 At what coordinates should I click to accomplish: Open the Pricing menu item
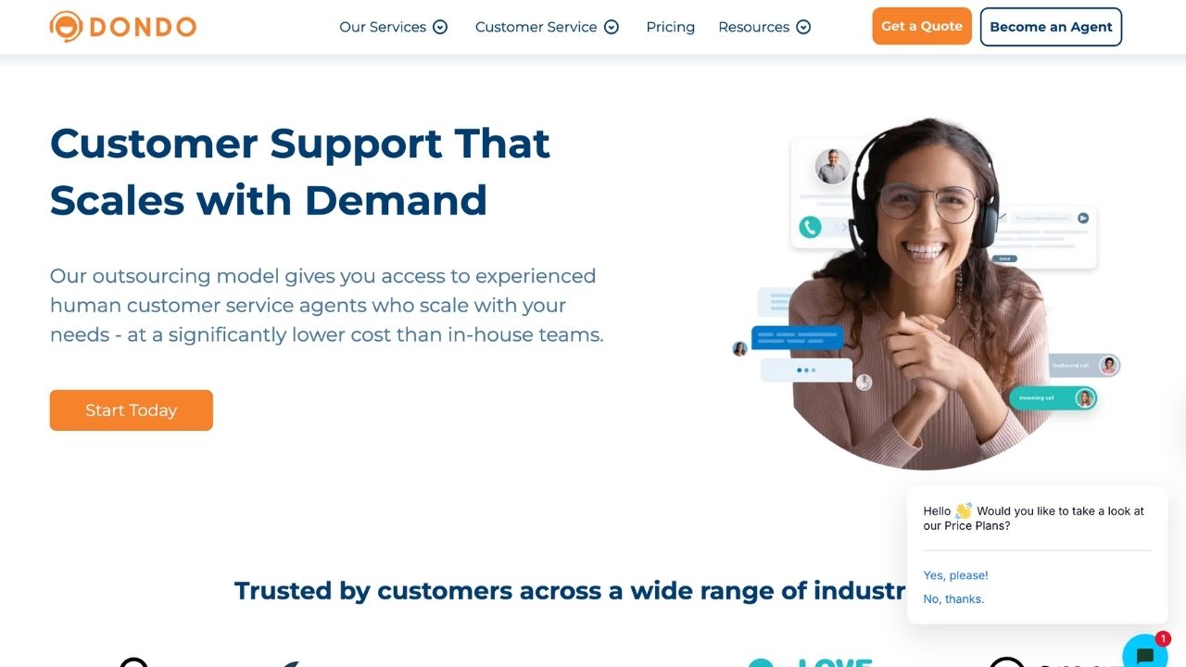pos(671,27)
